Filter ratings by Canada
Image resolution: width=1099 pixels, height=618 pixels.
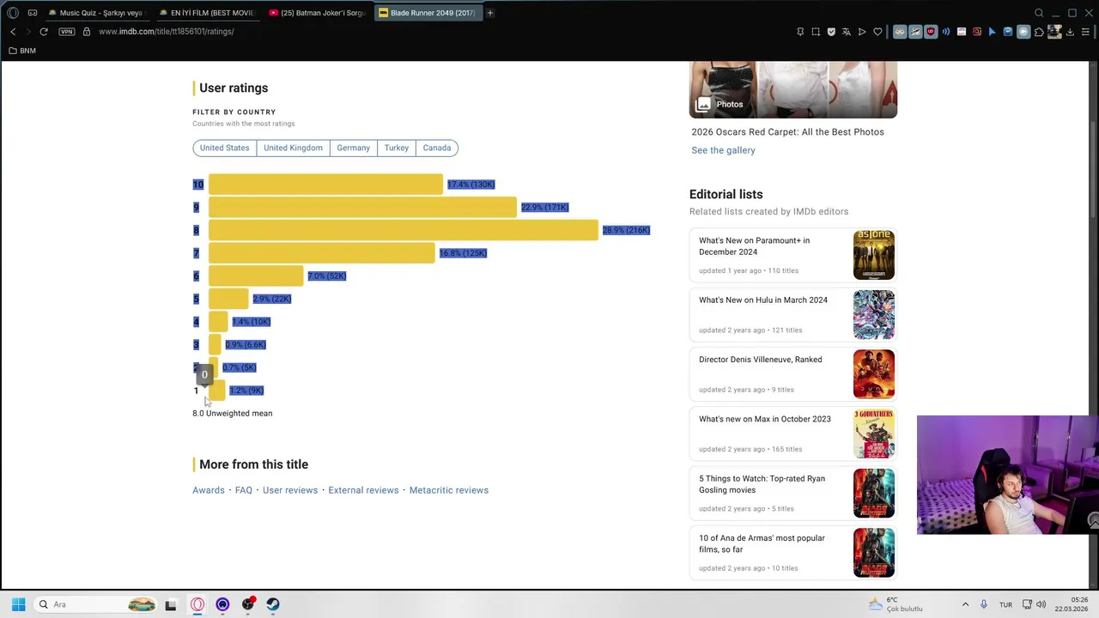point(436,148)
